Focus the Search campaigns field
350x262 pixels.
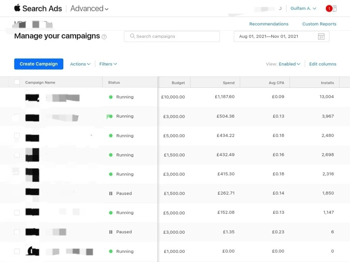[x=171, y=36]
